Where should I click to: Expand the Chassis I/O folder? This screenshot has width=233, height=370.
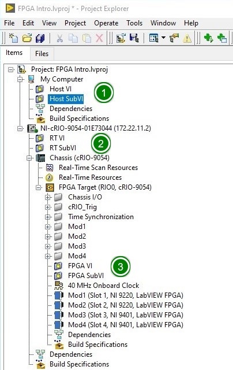pos(47,197)
